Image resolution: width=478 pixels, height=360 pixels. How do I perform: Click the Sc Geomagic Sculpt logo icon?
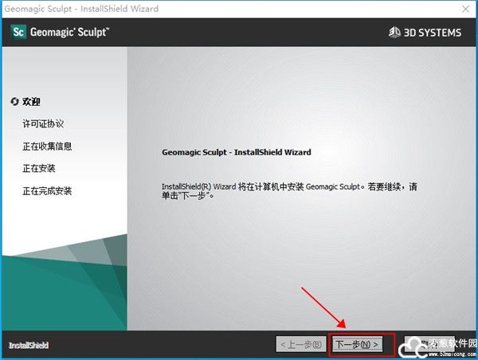pyautogui.click(x=18, y=32)
